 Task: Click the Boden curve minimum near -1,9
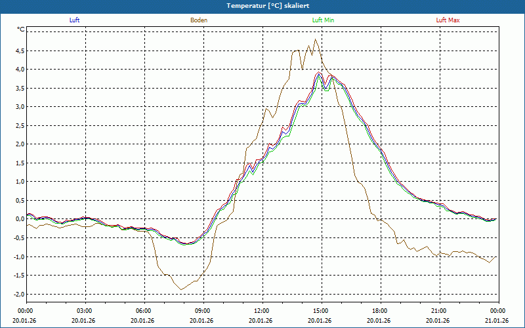pos(181,289)
